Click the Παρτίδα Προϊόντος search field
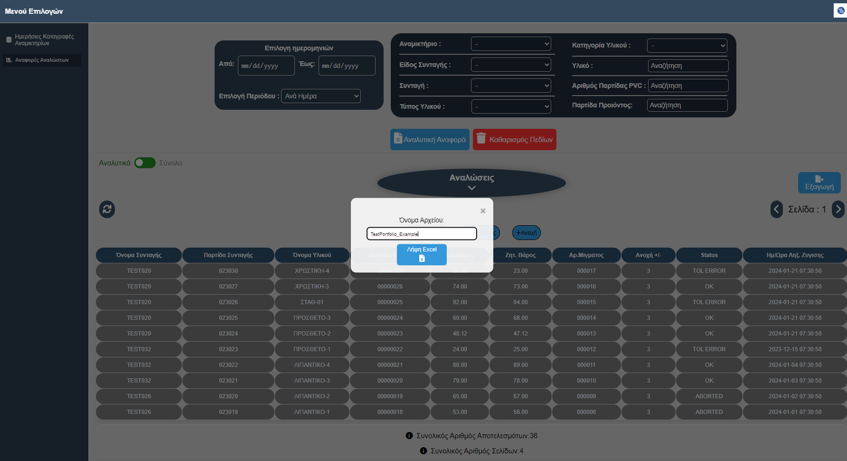 [687, 105]
